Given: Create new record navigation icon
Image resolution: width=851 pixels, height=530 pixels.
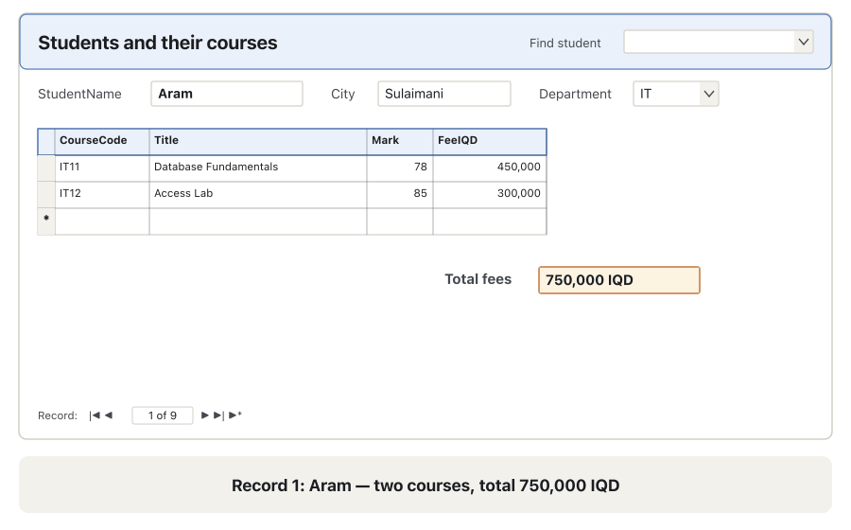Looking at the screenshot, I should pyautogui.click(x=235, y=415).
